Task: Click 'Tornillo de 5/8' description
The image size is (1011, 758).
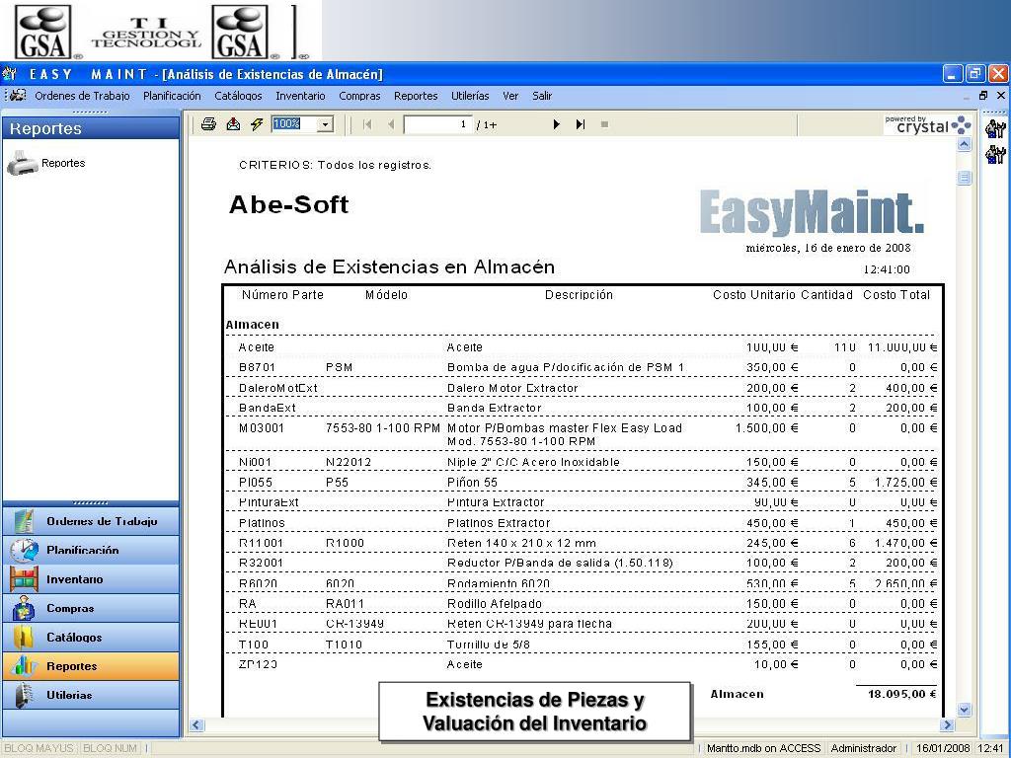Action: [488, 644]
